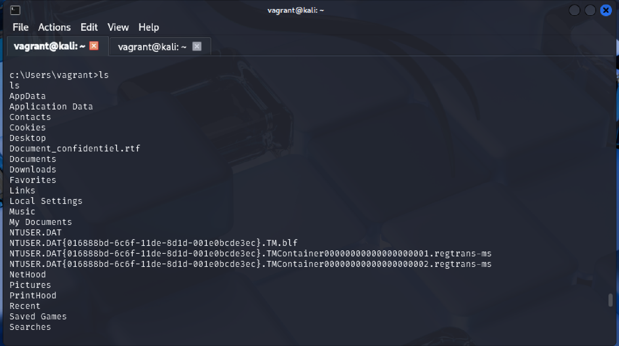Open the View menu

tap(118, 27)
